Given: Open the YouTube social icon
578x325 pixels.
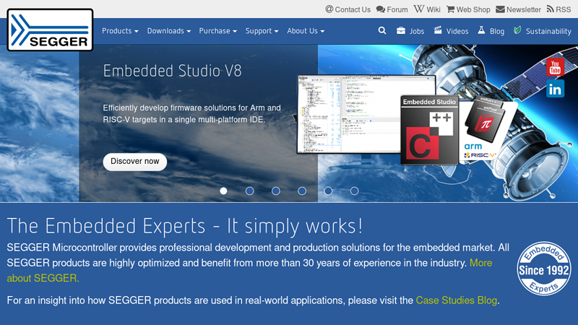Looking at the screenshot, I should 555,67.
